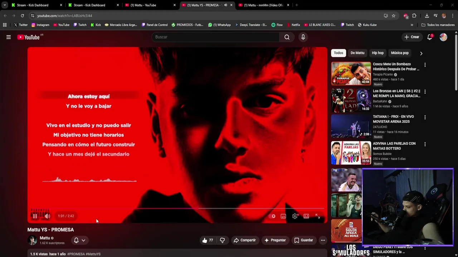Toggle the autoplay switch in the player
458x257 pixels.
pyautogui.click(x=272, y=216)
